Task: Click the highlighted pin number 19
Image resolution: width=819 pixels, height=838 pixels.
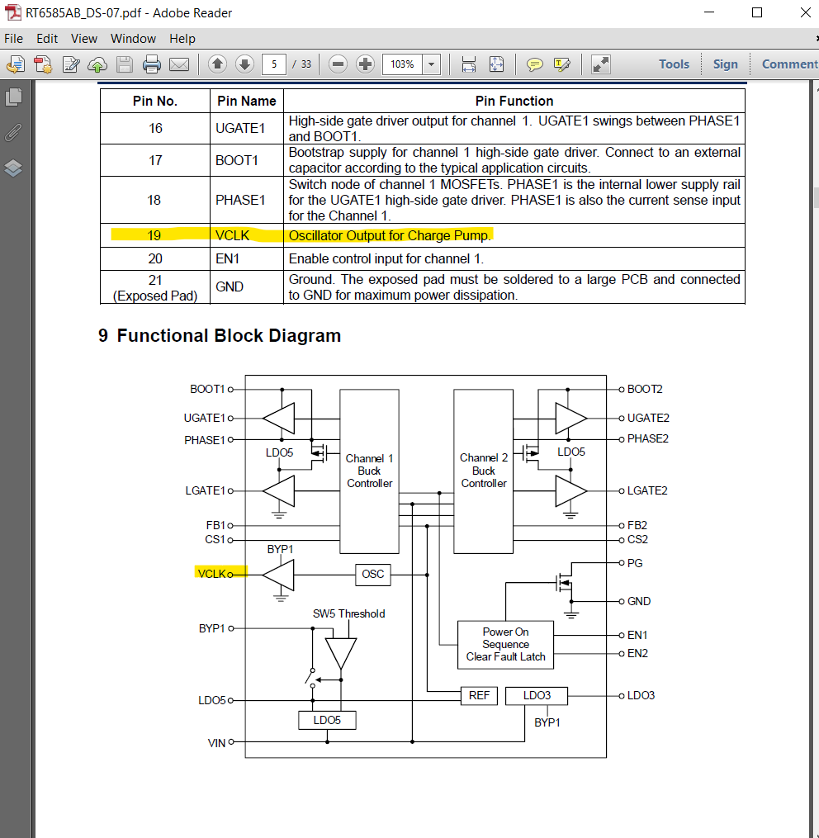Action: [154, 235]
